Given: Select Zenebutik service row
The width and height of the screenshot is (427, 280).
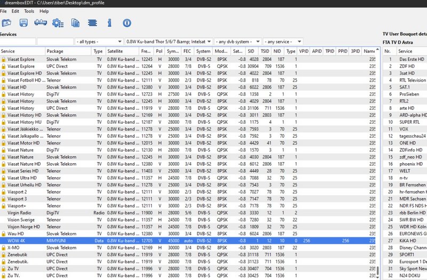Looking at the screenshot, I should coord(188,255).
